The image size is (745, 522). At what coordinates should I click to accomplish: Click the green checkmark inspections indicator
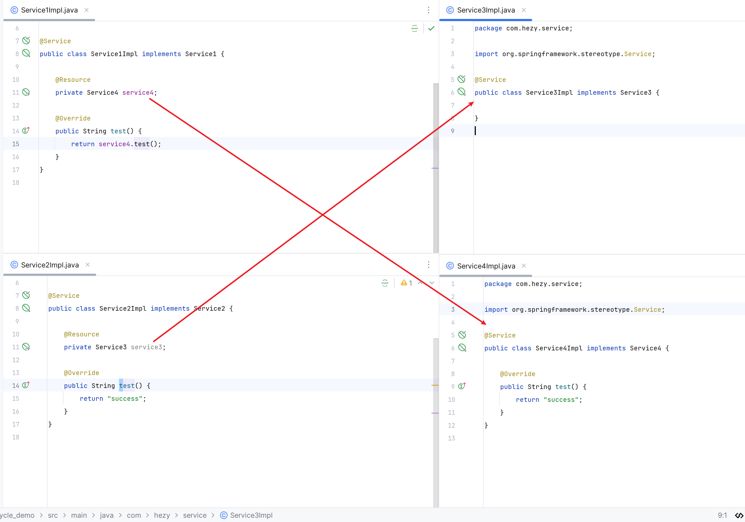pos(431,28)
